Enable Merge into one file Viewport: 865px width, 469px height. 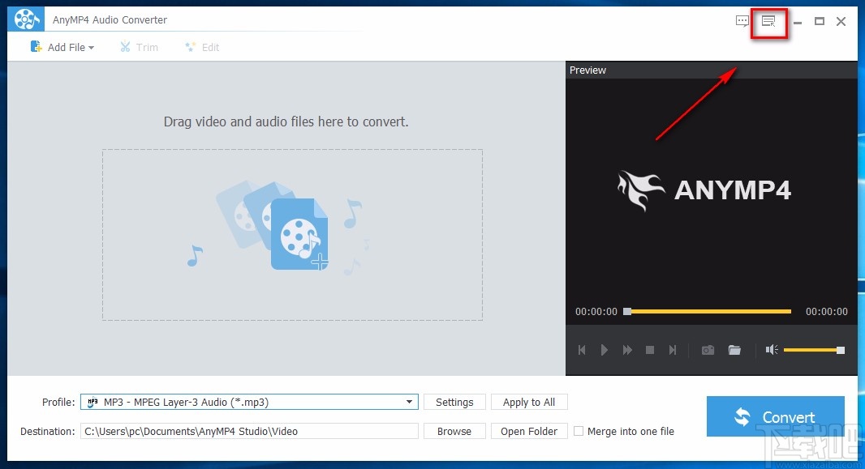pyautogui.click(x=579, y=431)
